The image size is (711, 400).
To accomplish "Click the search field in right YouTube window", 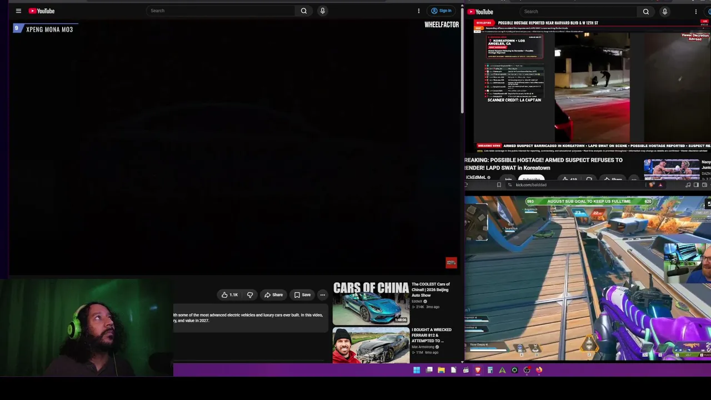I will click(x=578, y=12).
